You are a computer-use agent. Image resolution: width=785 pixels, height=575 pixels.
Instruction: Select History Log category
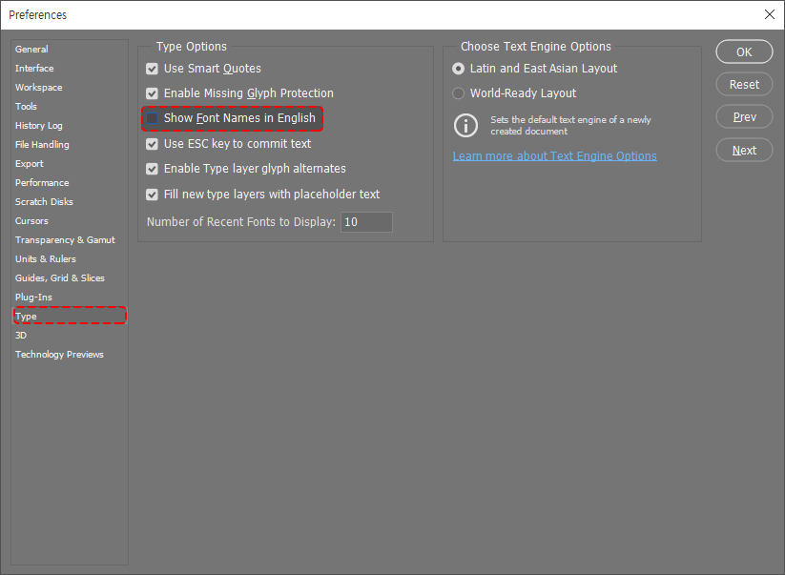38,125
